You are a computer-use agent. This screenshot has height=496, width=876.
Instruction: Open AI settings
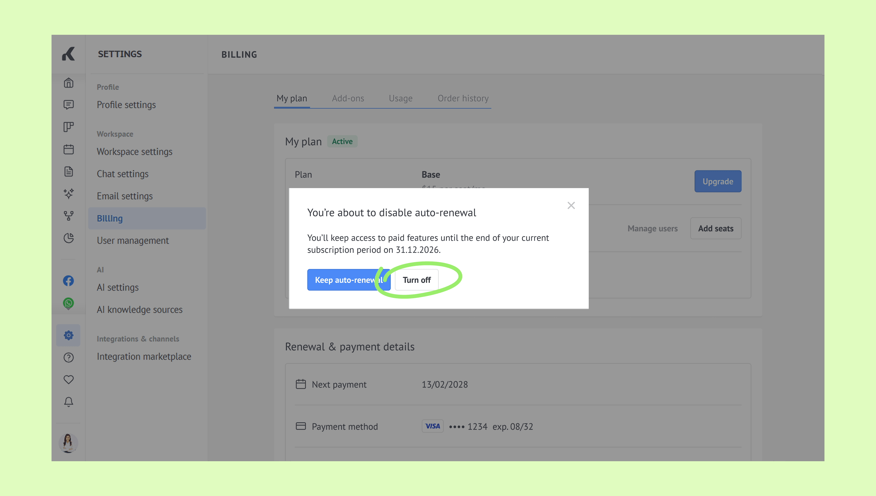pyautogui.click(x=118, y=288)
